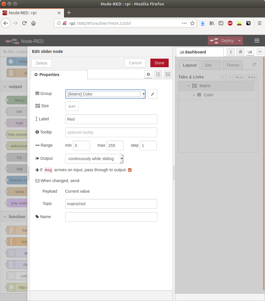This screenshot has width=265, height=301.
Task: Select the Properties tab
Action: [x=59, y=75]
